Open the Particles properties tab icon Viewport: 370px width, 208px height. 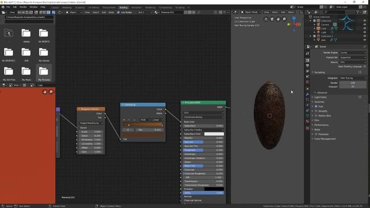pyautogui.click(x=308, y=99)
